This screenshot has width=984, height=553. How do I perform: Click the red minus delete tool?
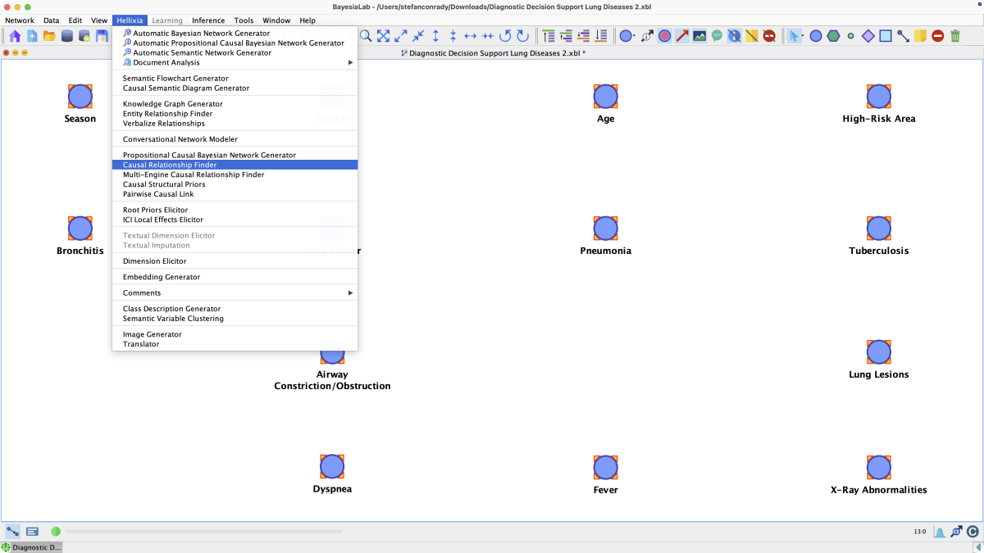937,36
